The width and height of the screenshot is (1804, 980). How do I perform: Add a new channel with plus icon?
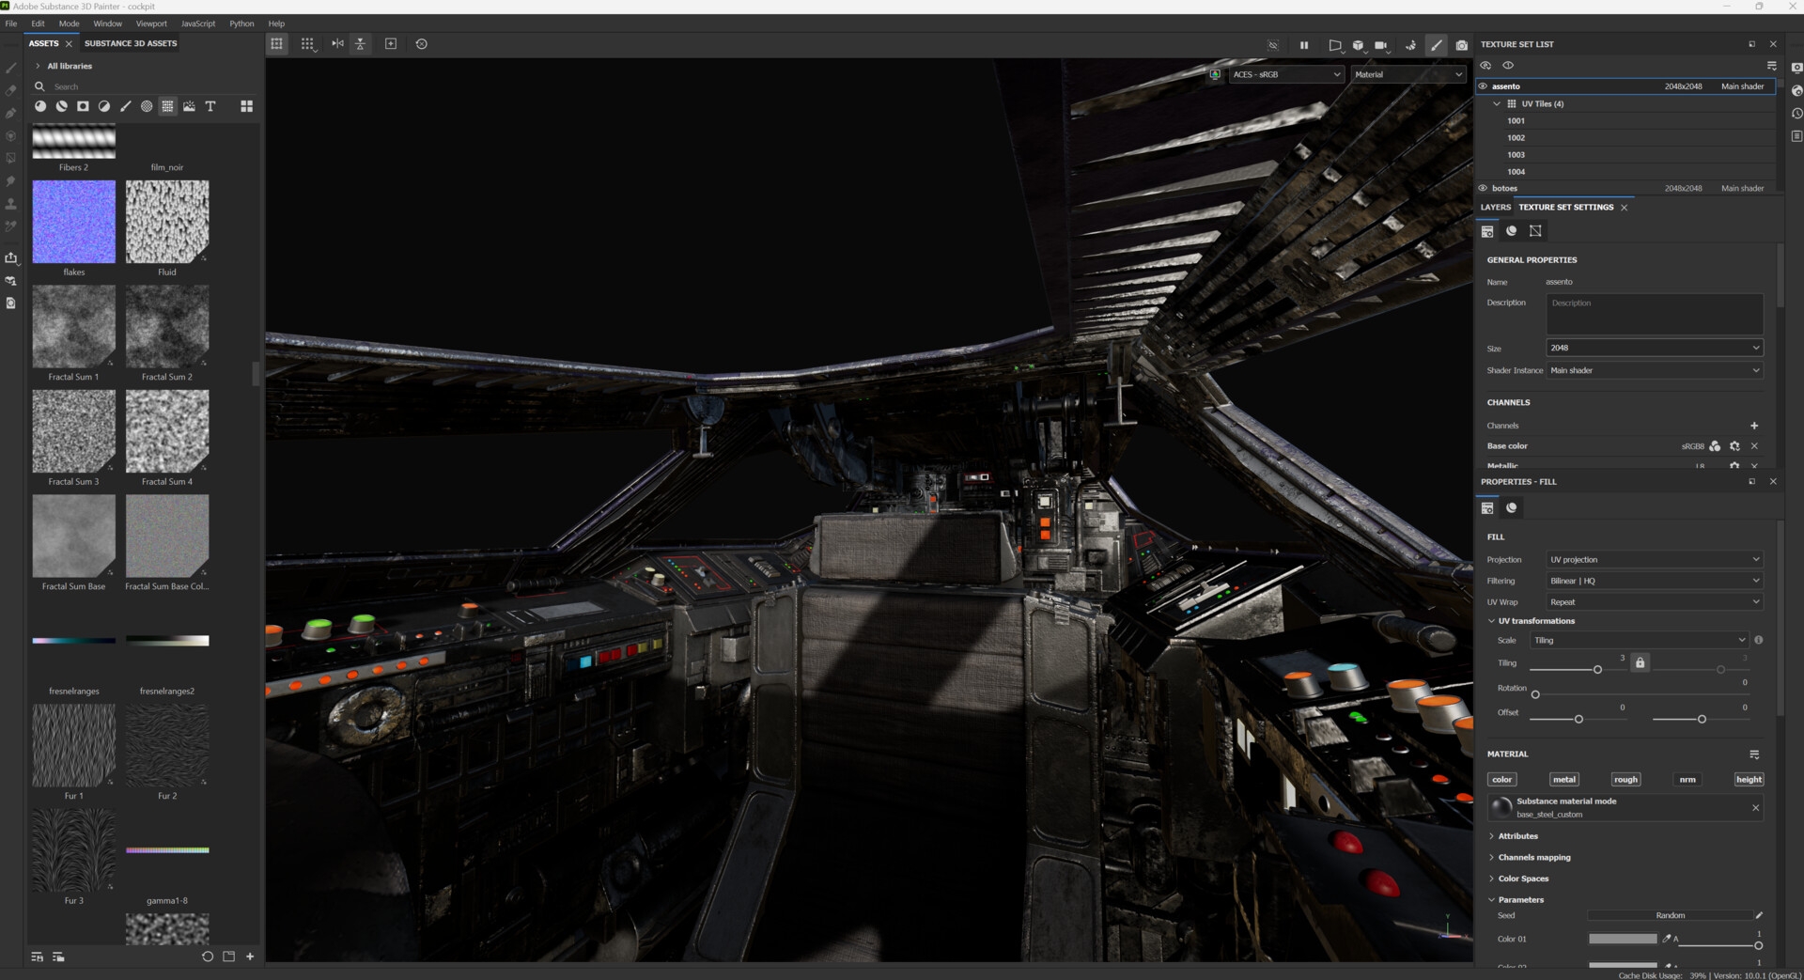[x=1754, y=426]
